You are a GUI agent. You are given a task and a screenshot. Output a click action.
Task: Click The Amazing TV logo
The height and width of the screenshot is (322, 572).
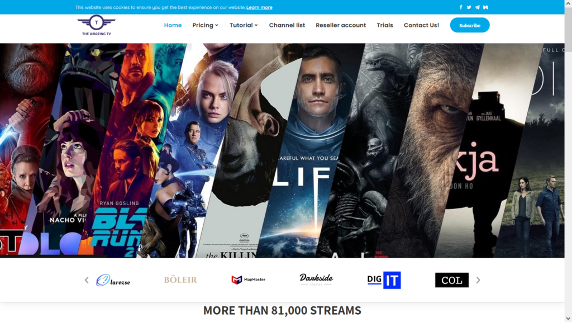[x=96, y=25]
